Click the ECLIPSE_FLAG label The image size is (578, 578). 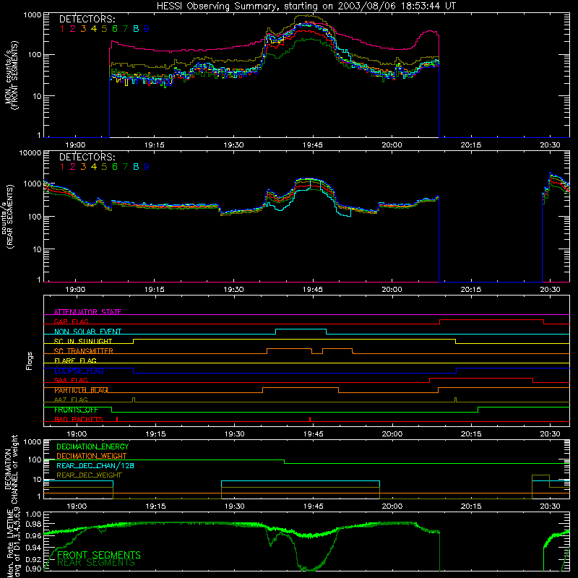[x=79, y=371]
